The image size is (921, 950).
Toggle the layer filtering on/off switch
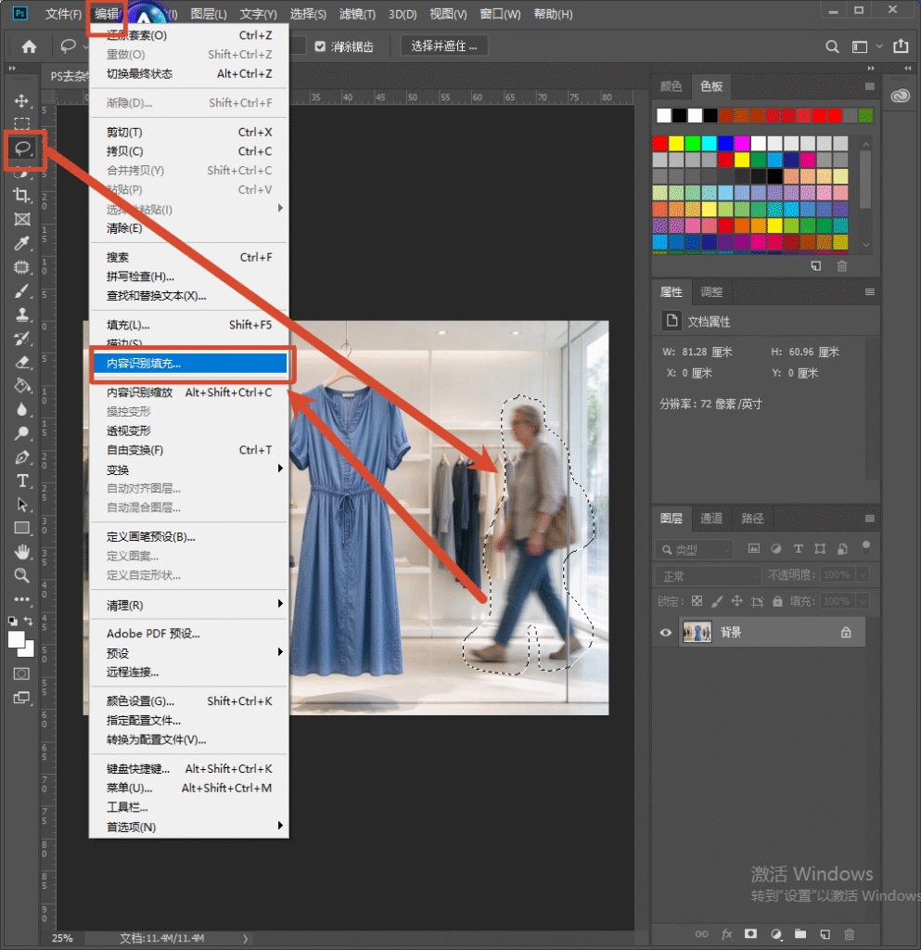pos(866,547)
